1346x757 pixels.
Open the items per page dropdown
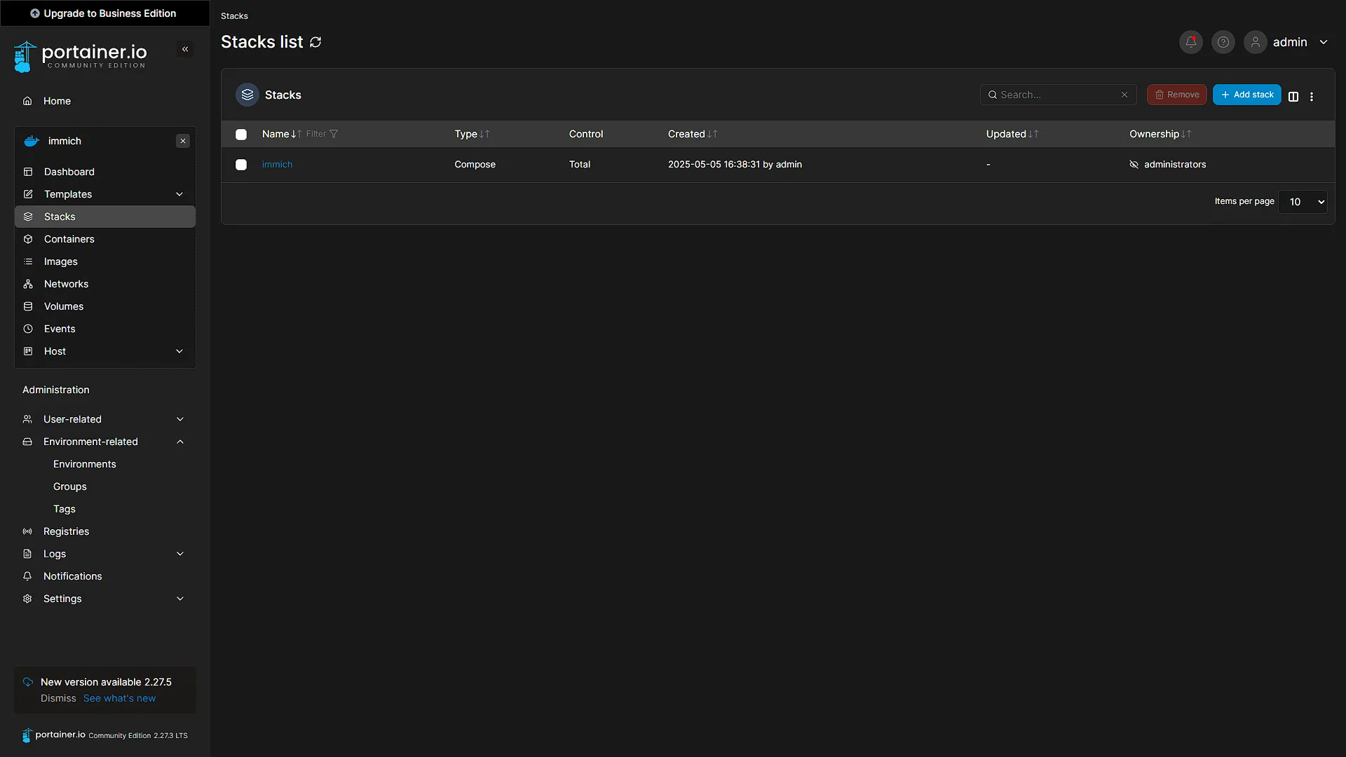click(x=1303, y=202)
